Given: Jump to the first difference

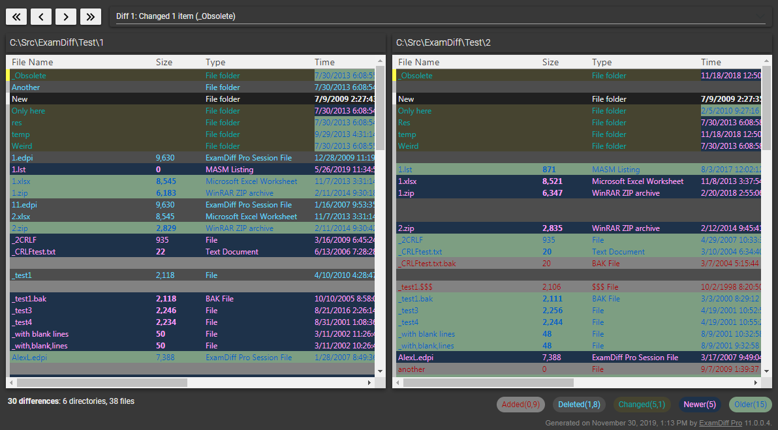Looking at the screenshot, I should 16,16.
